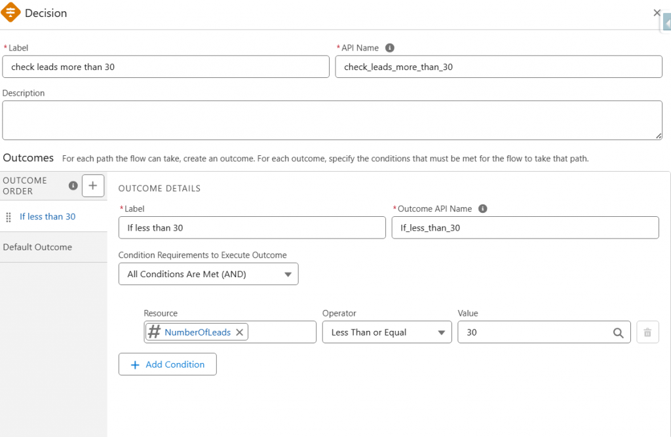Click the Outcome Order info icon
Viewport: 671px width, 437px height.
(73, 185)
